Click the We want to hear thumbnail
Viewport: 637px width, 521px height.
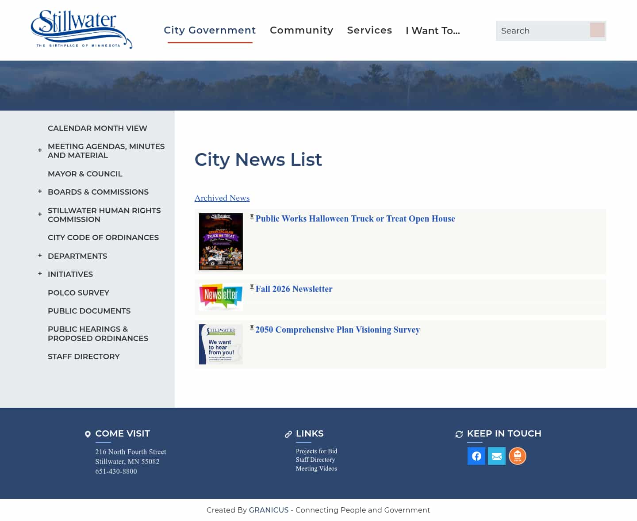[221, 344]
